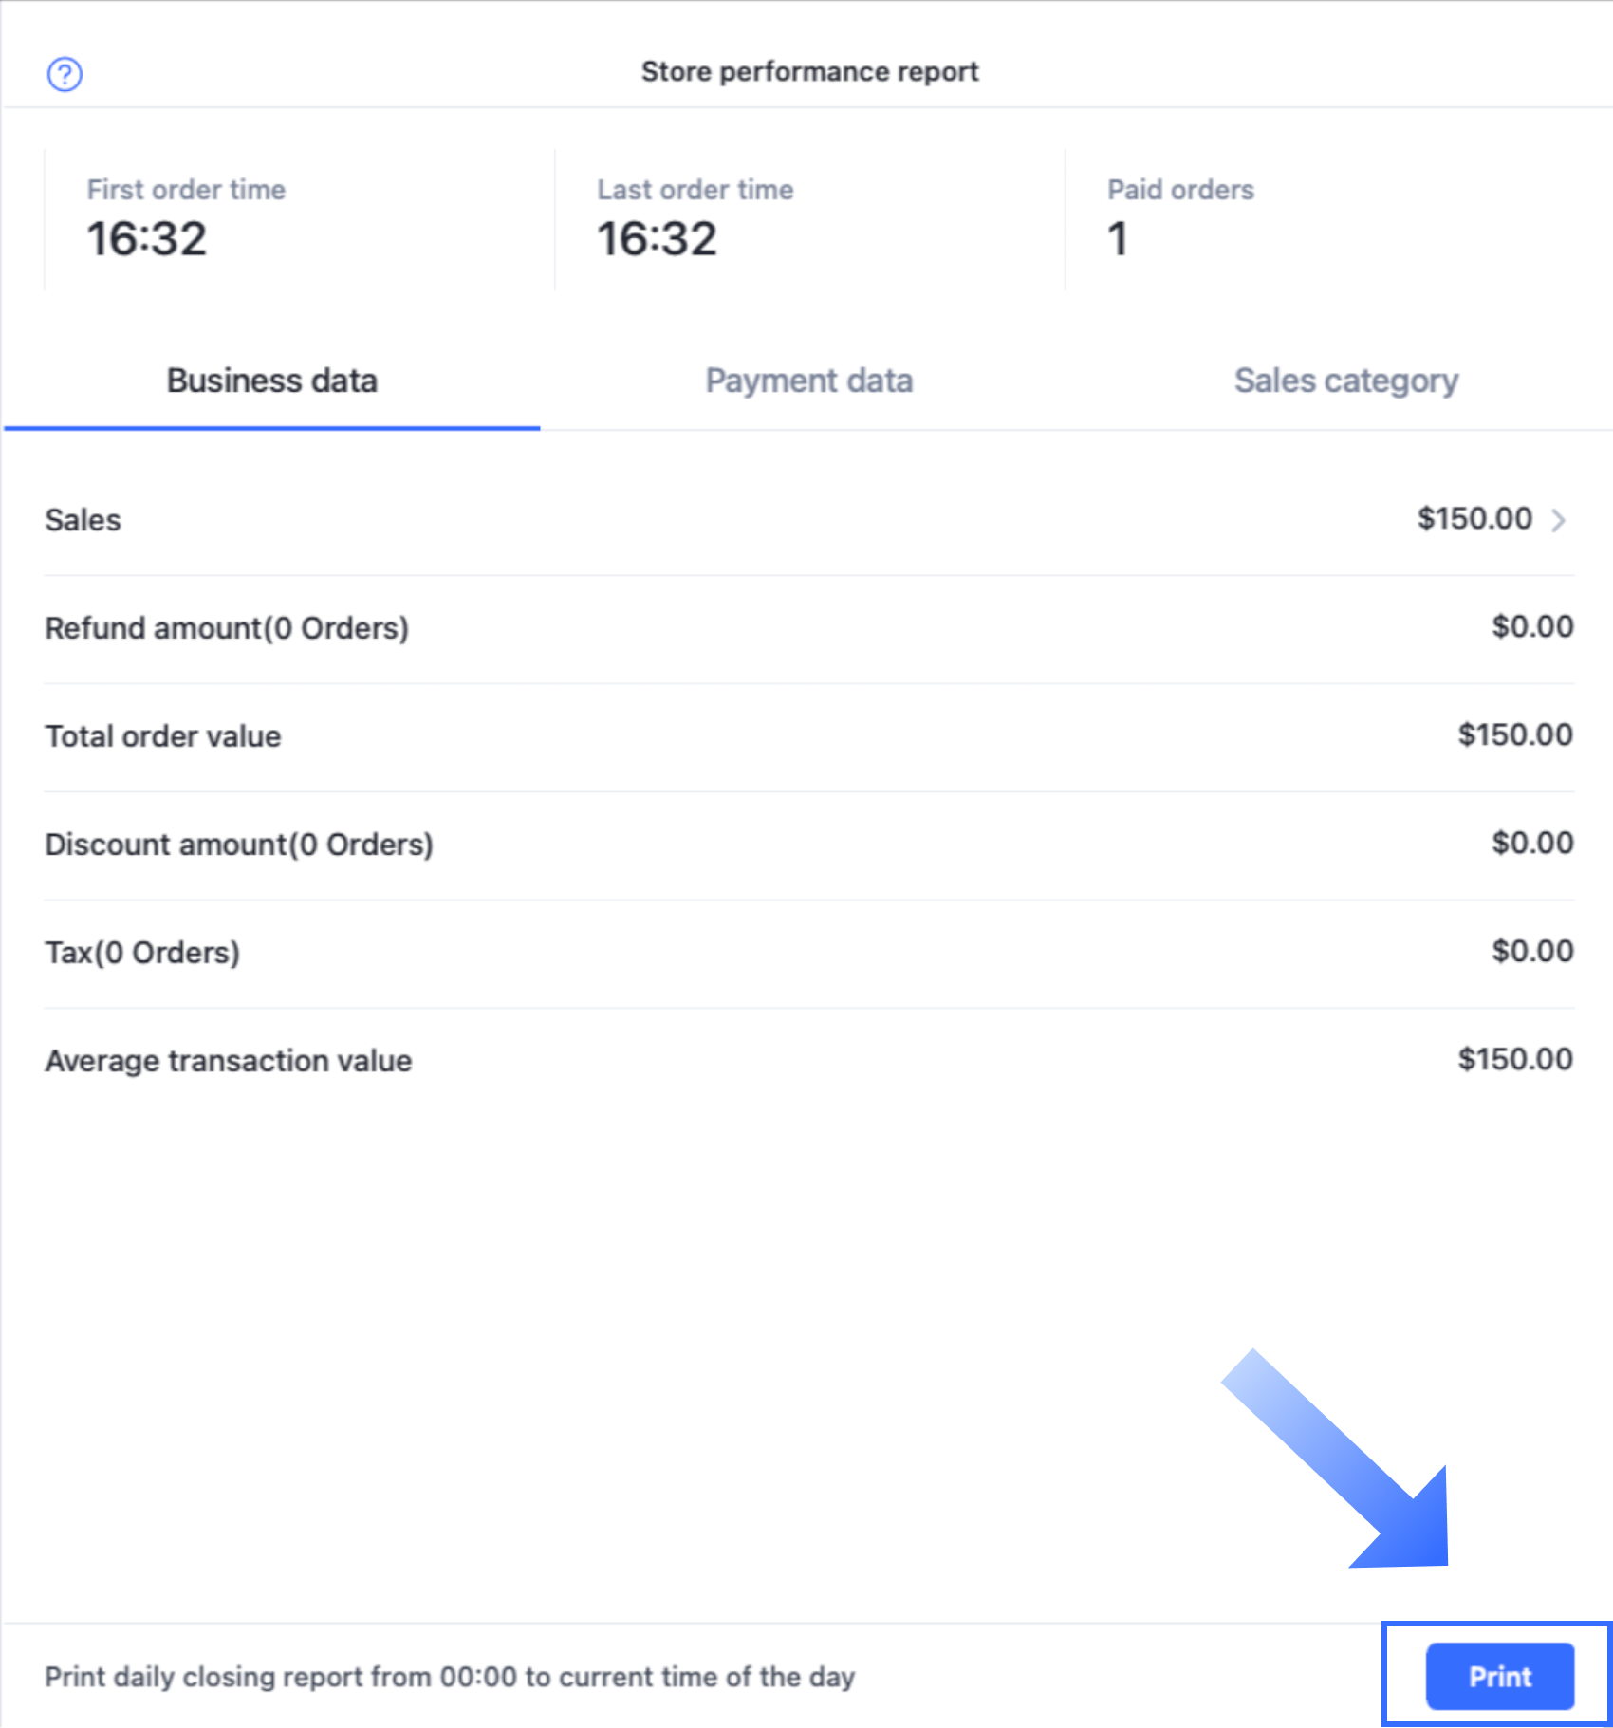
Task: Click the question mark circle icon
Action: tap(65, 71)
